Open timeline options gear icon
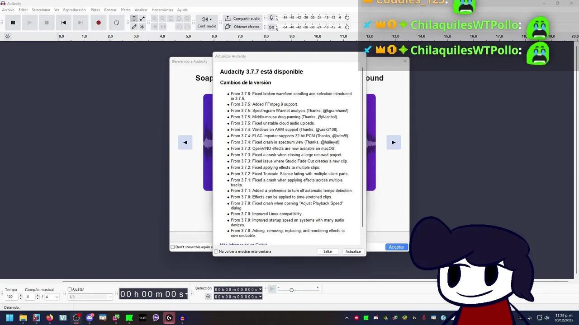Screen dimensions: 579x325 pos(8,37)
